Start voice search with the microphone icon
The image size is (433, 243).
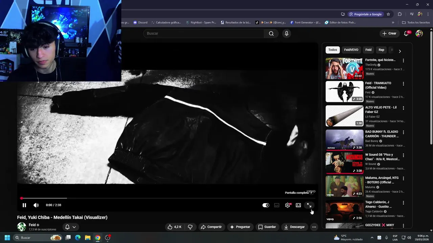point(287,33)
